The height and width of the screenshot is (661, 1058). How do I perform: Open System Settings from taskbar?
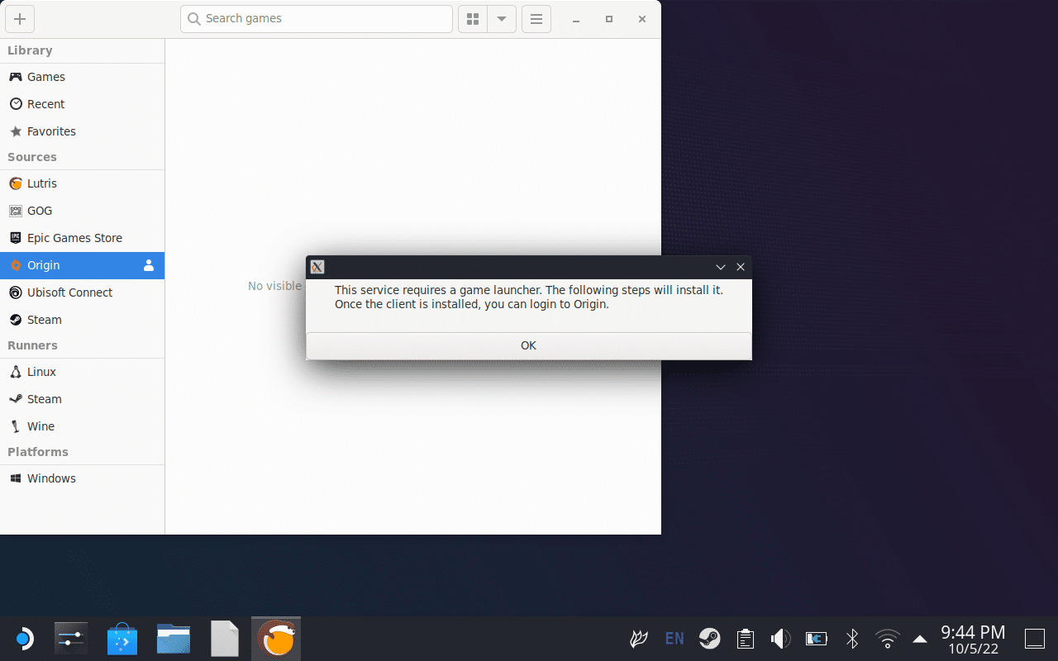click(71, 639)
